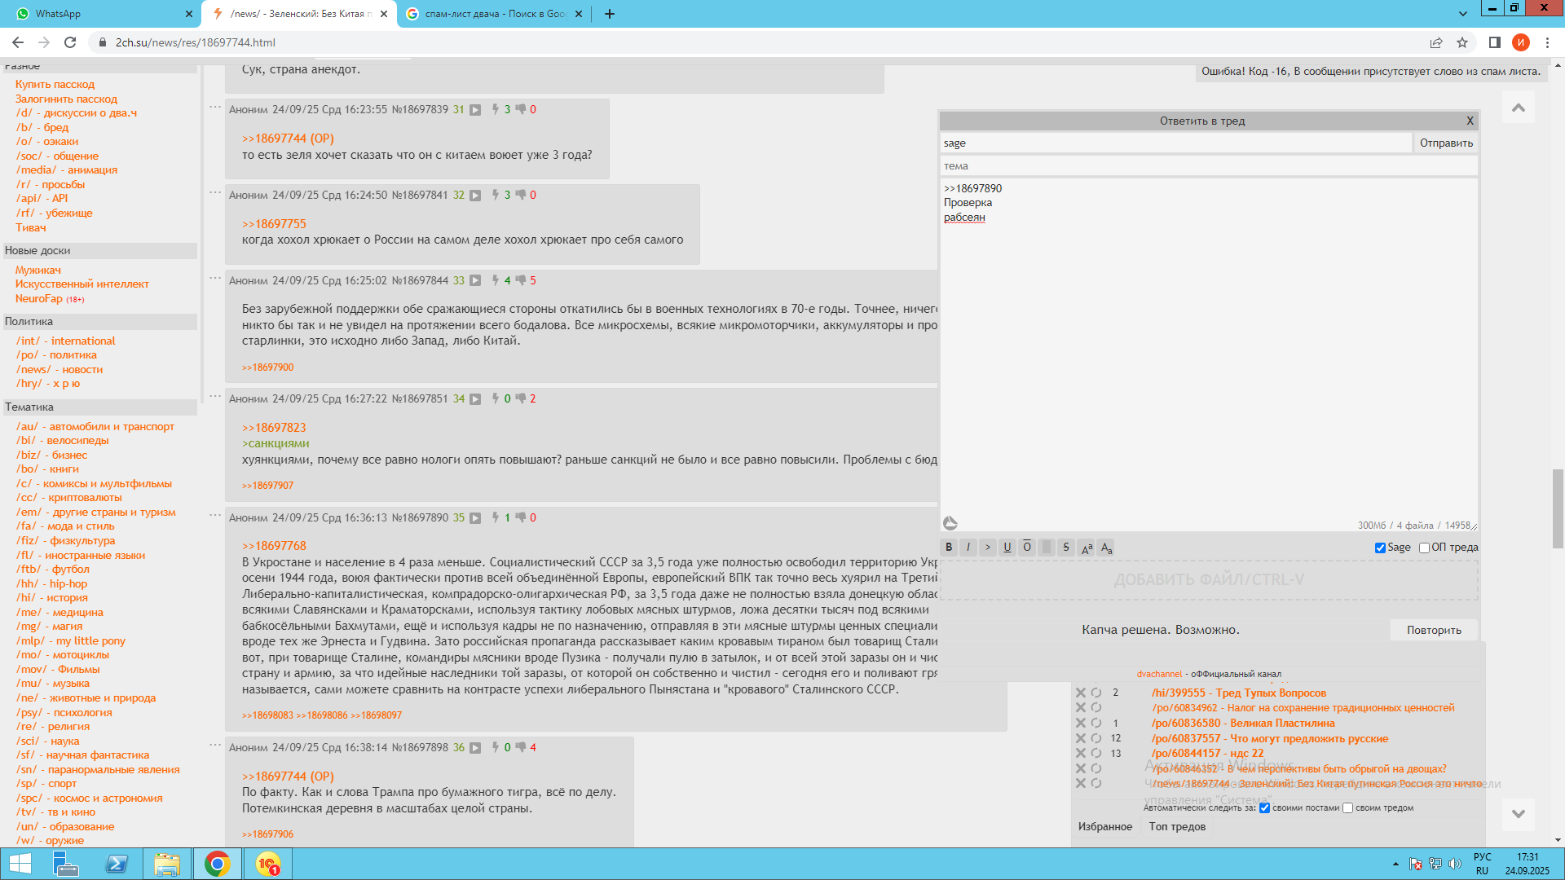Image resolution: width=1565 pixels, height=880 pixels.
Task: Check the ОП треда checkbox
Action: click(1424, 548)
